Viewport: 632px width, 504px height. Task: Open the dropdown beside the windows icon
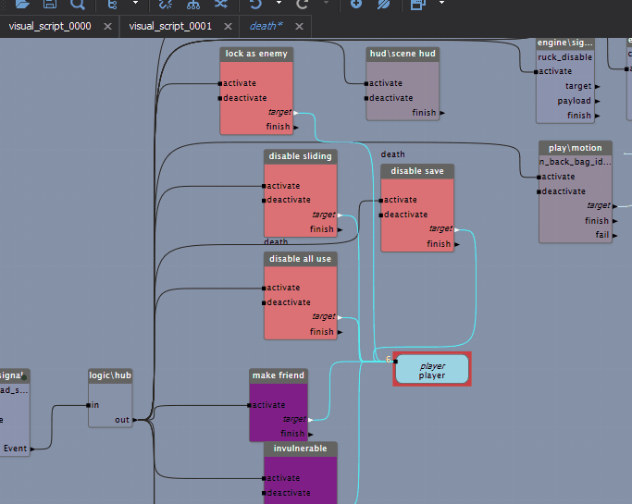[x=441, y=3]
